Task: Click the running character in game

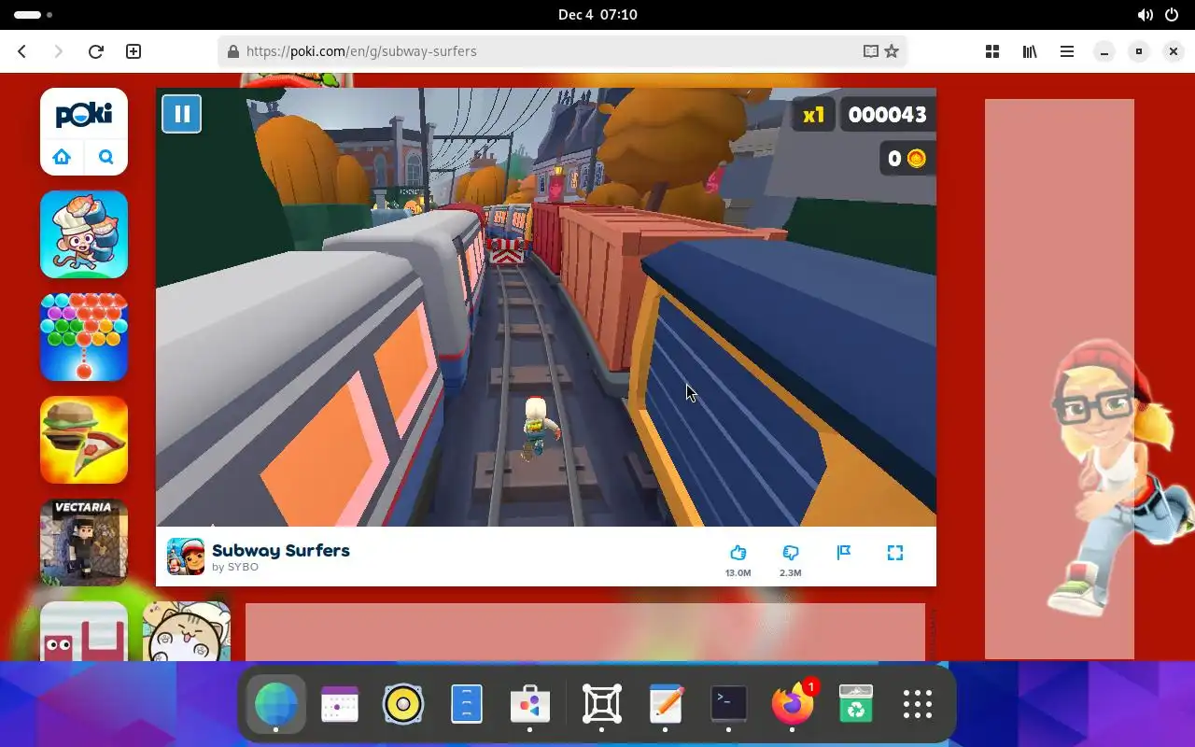Action: pyautogui.click(x=540, y=429)
